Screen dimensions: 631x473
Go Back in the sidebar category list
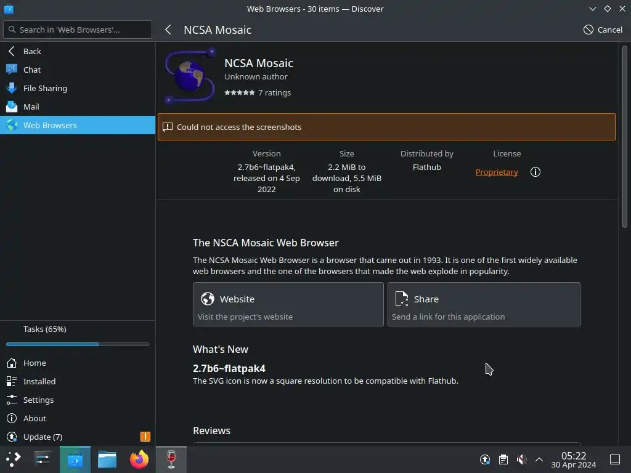pyautogui.click(x=78, y=51)
